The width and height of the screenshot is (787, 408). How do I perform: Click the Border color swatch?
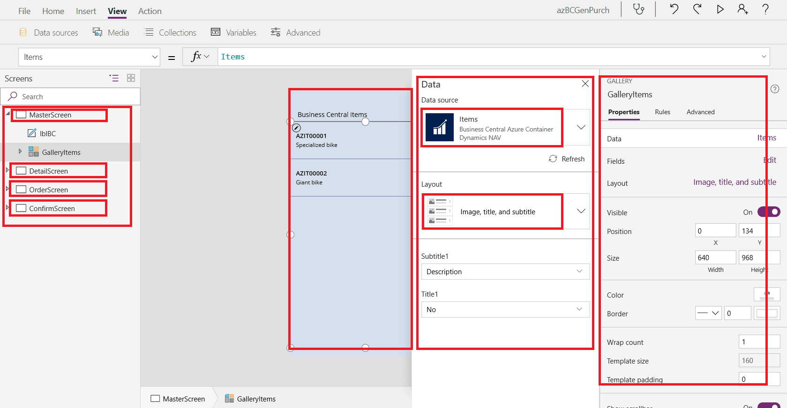coord(767,313)
